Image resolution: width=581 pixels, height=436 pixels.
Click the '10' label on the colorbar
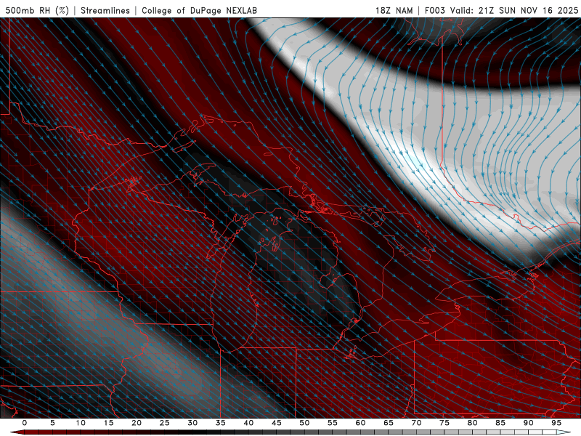click(81, 423)
